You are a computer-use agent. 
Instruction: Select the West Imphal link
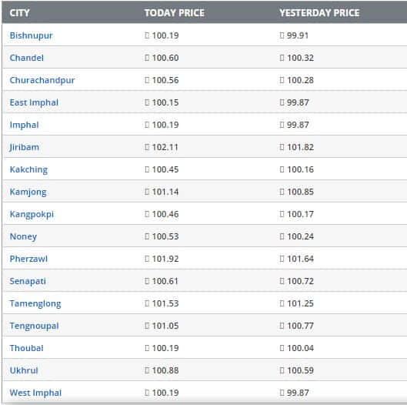(35, 393)
